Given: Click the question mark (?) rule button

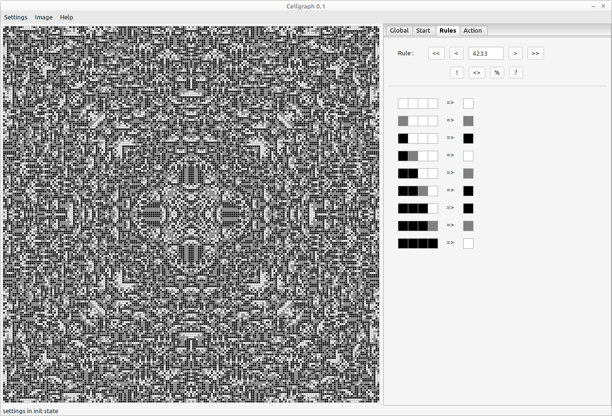Looking at the screenshot, I should pos(516,73).
